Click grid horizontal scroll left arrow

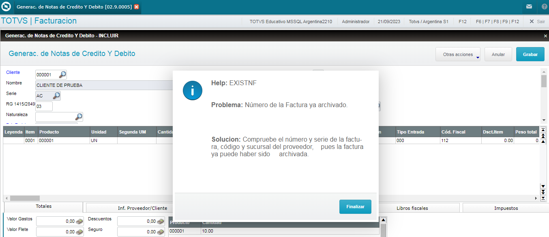(6, 198)
